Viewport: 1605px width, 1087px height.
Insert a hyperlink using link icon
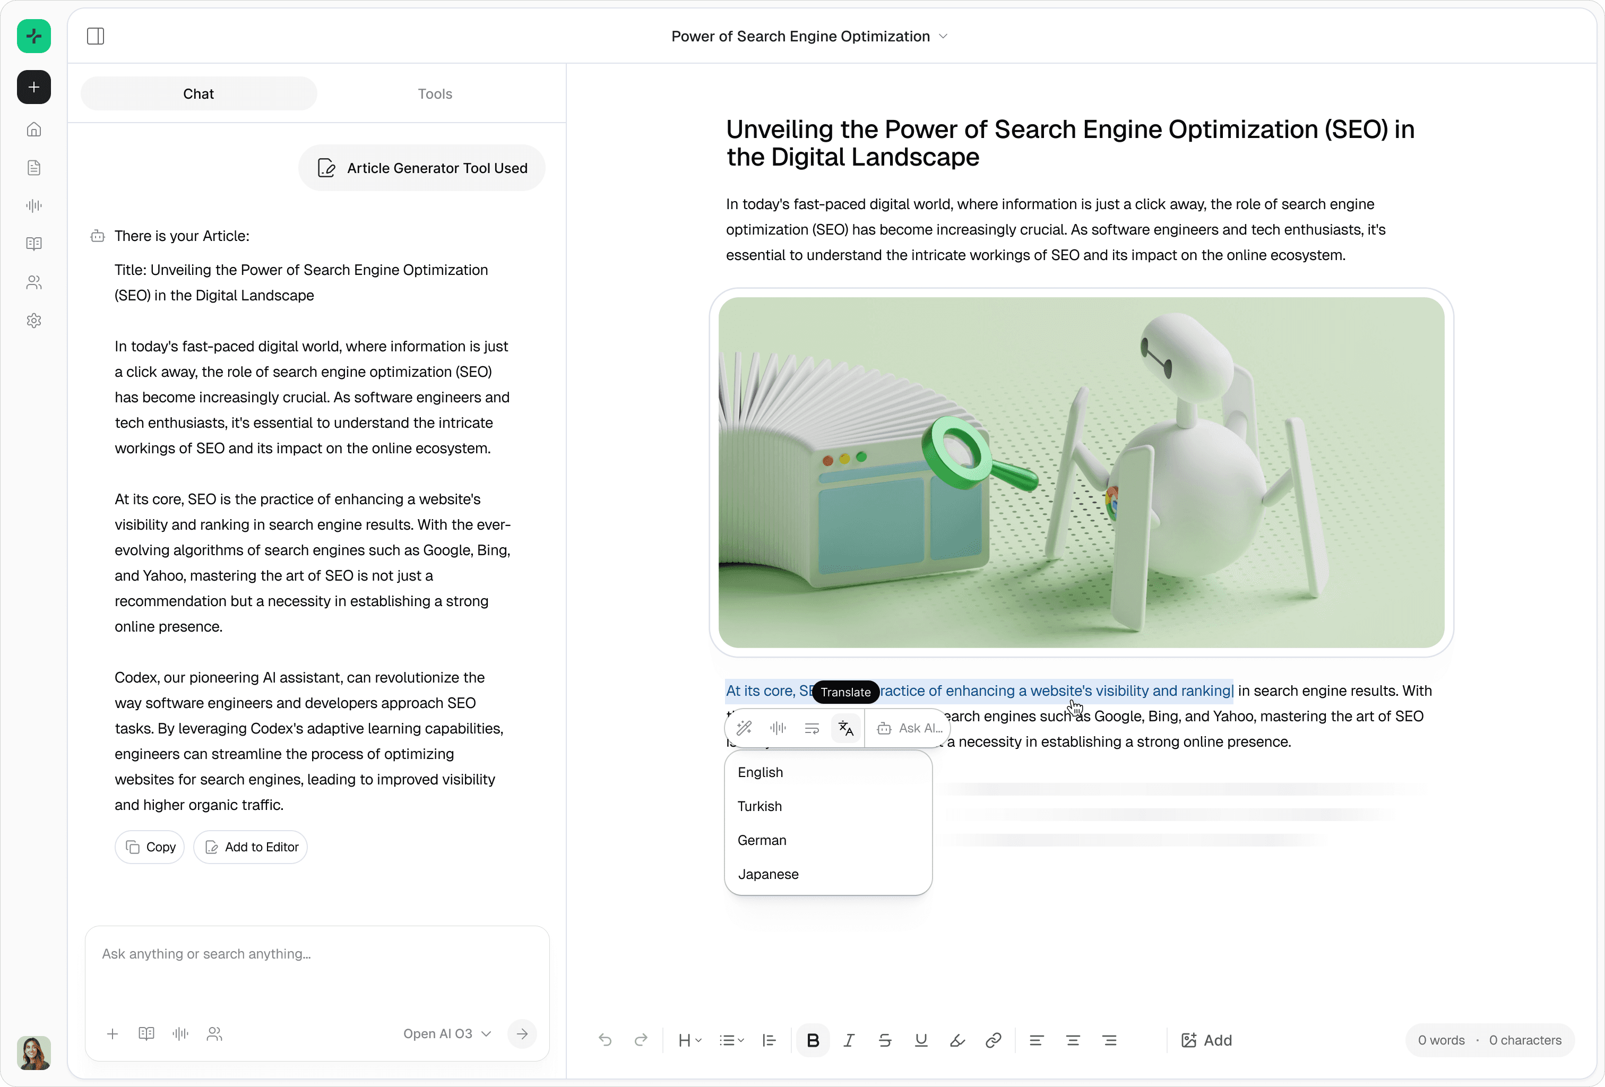click(993, 1040)
